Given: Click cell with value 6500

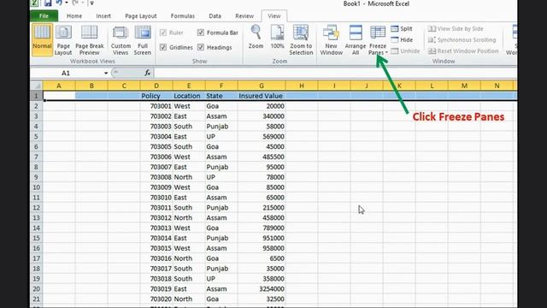Looking at the screenshot, I should click(x=262, y=258).
